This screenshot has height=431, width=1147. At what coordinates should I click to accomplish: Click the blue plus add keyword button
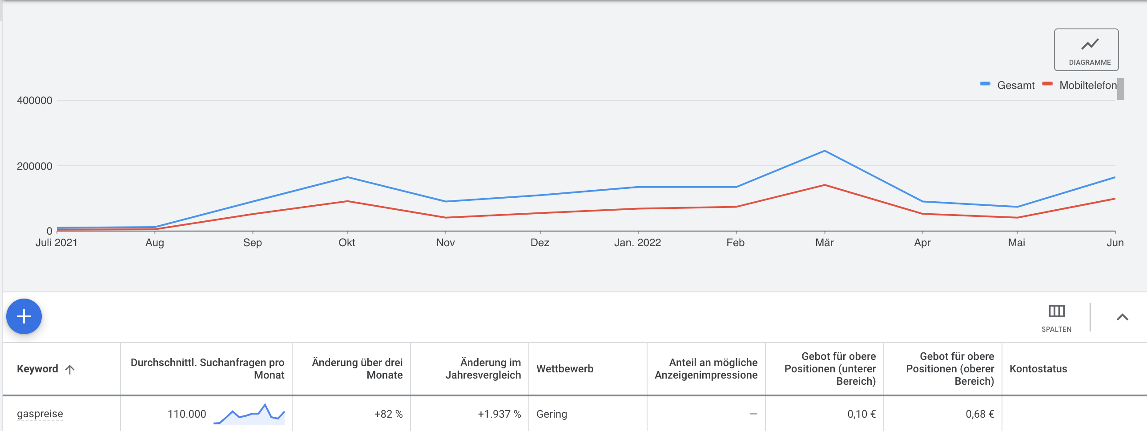[x=24, y=316]
